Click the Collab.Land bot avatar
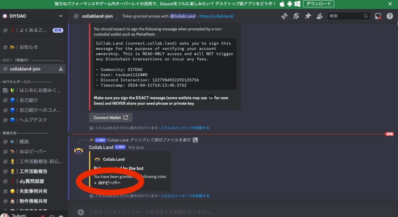This screenshot has width=398, height=217. click(79, 151)
